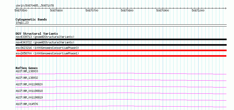Select the 10q11.23 cytogenetic band bar
This screenshot has width=234, height=110.
(x=121, y=25)
